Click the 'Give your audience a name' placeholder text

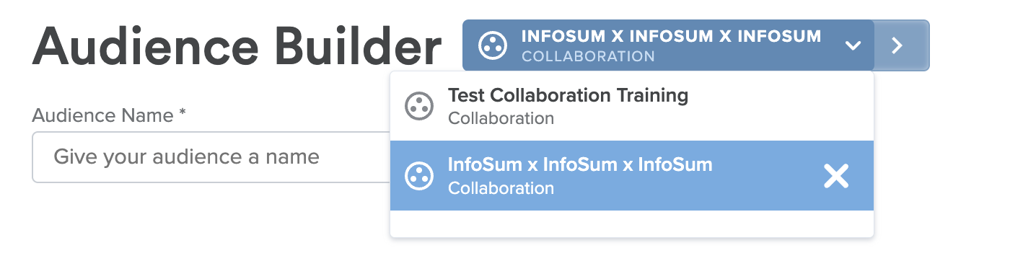[x=187, y=156]
